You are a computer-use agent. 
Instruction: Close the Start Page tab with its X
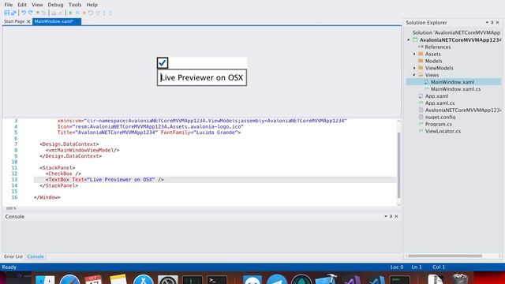pyautogui.click(x=28, y=21)
